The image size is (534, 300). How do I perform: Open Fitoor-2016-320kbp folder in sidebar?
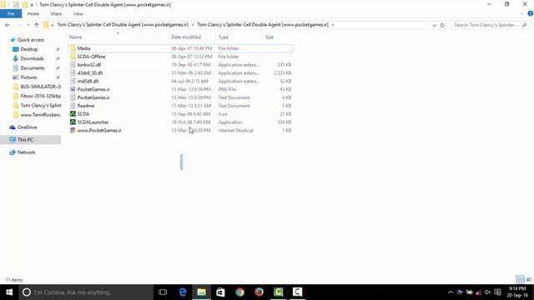37,96
